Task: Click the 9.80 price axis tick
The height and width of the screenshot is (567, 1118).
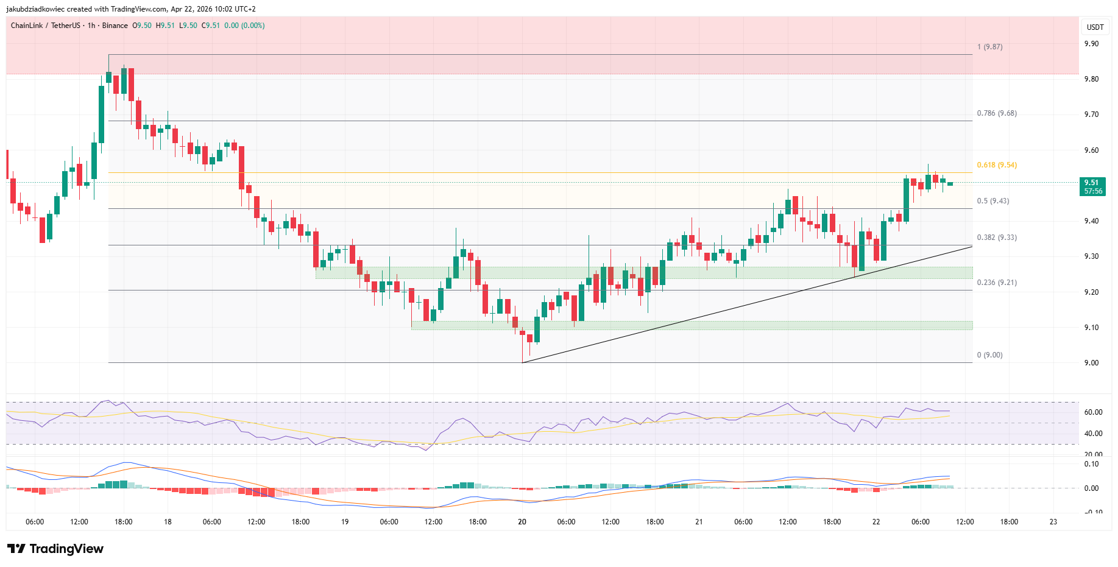Action: [x=1091, y=79]
